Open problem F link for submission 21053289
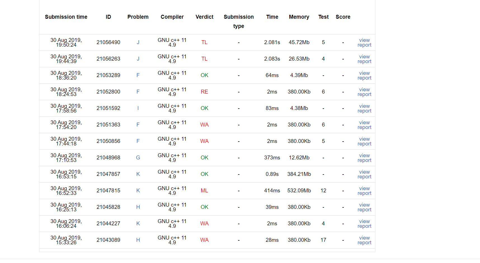Screen dimensions: 480x263 (138, 75)
